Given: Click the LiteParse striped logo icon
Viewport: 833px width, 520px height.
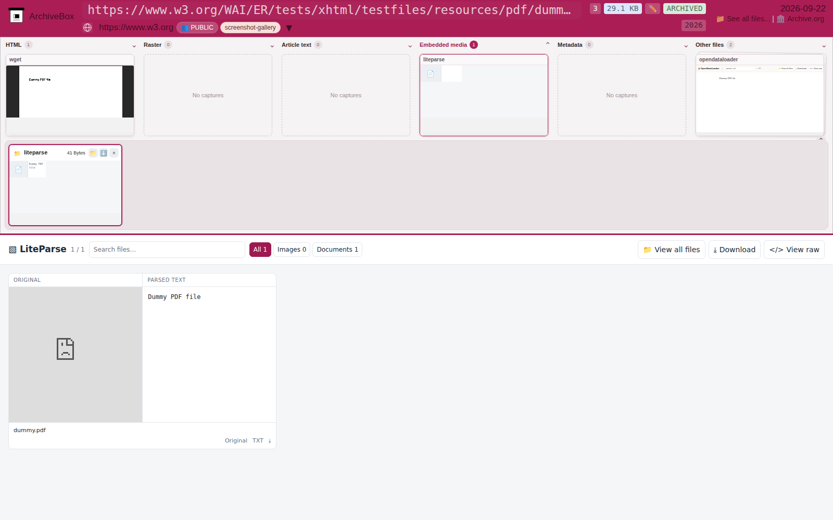Looking at the screenshot, I should tap(12, 250).
